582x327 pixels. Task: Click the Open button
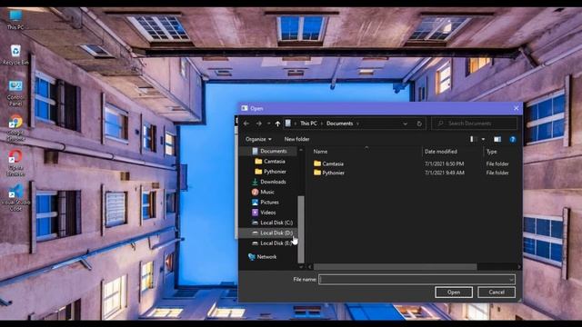coord(454,292)
